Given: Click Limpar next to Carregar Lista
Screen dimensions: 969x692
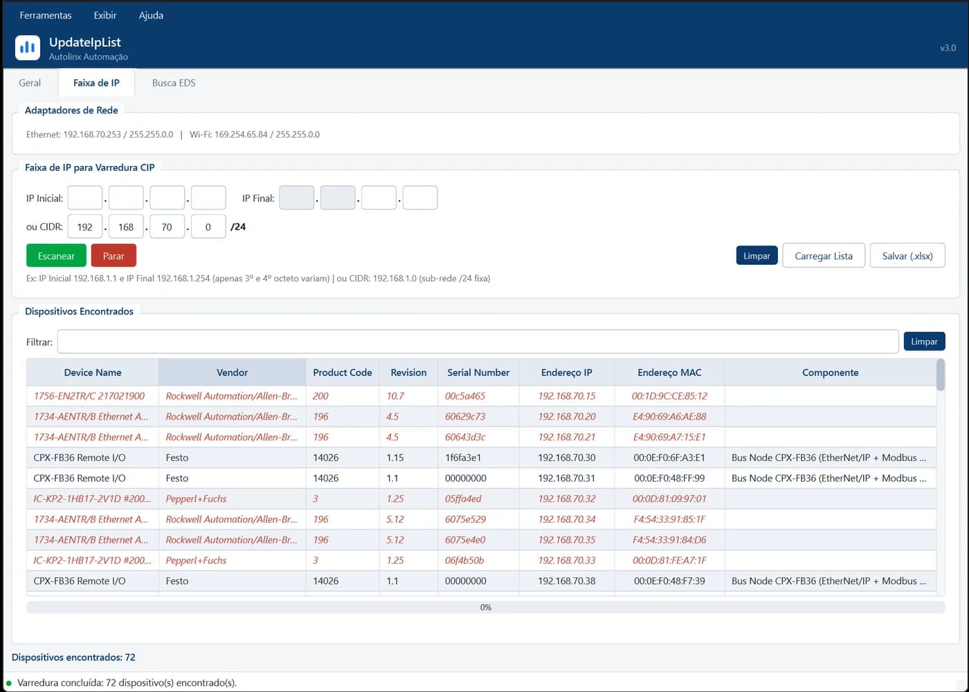Looking at the screenshot, I should [x=757, y=256].
